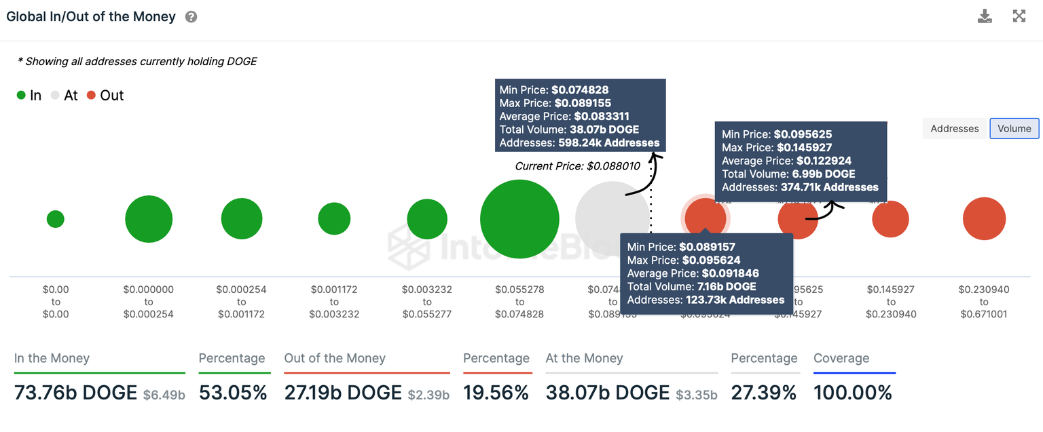Viewport: 1043px width, 432px height.
Task: Expand chart to fullscreen
Action: [x=1019, y=16]
